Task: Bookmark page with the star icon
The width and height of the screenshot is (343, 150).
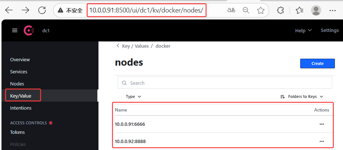Action: (x=261, y=10)
